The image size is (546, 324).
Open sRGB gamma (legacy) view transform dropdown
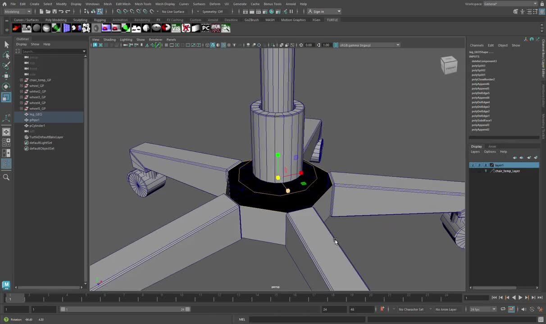[369, 45]
